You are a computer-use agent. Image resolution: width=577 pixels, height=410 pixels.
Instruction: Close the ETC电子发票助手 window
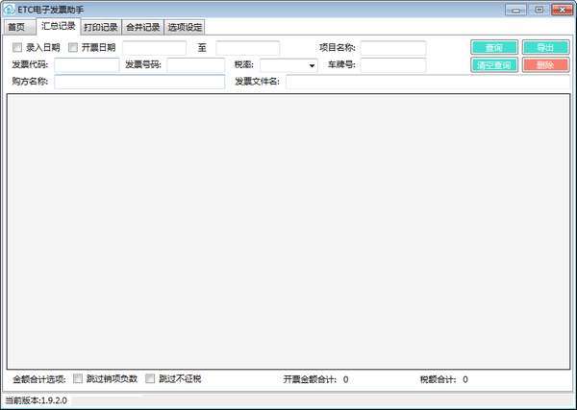pos(563,10)
